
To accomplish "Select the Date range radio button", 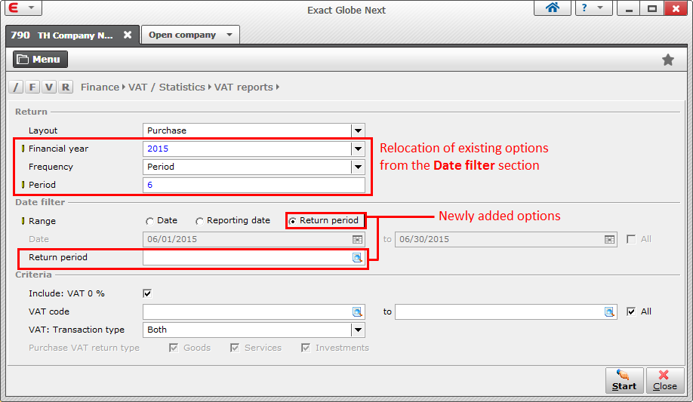I will [x=149, y=221].
